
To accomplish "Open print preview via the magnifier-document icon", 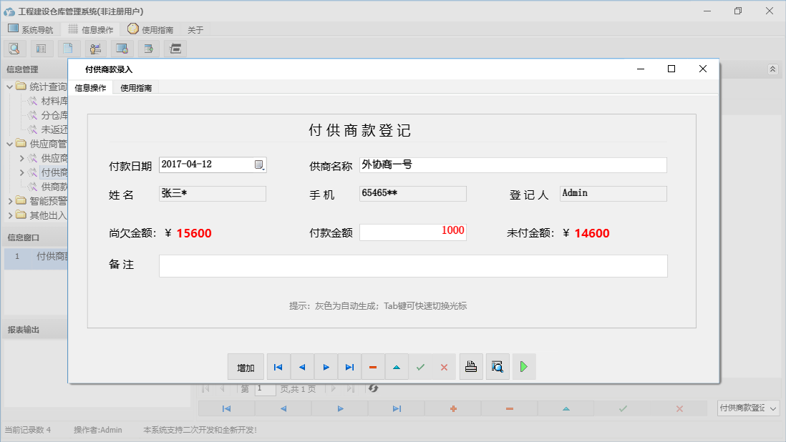I will [x=498, y=366].
